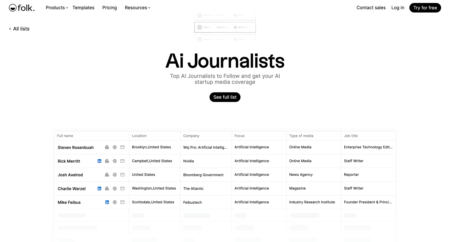Open the Pricing page
450x242 pixels.
point(110,8)
